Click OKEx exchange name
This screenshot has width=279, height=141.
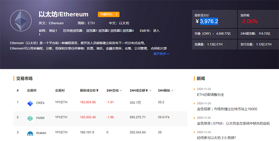click(40, 103)
